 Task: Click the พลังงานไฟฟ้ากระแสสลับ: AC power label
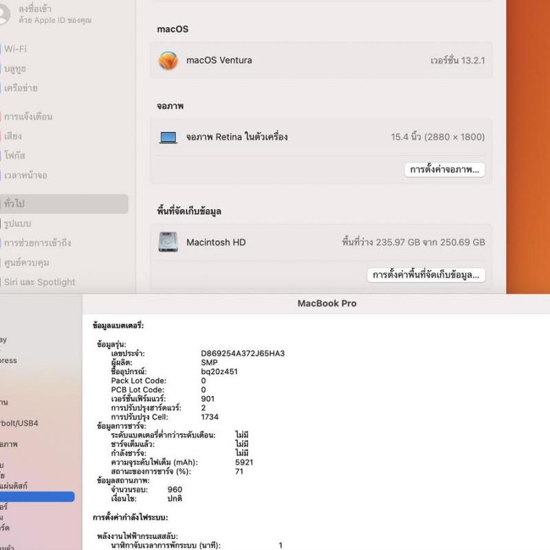[137, 536]
